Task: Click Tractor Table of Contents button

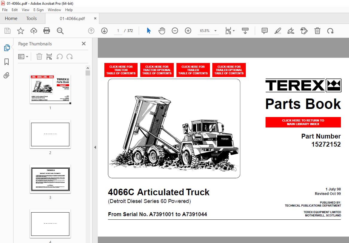Action: tap(121, 70)
